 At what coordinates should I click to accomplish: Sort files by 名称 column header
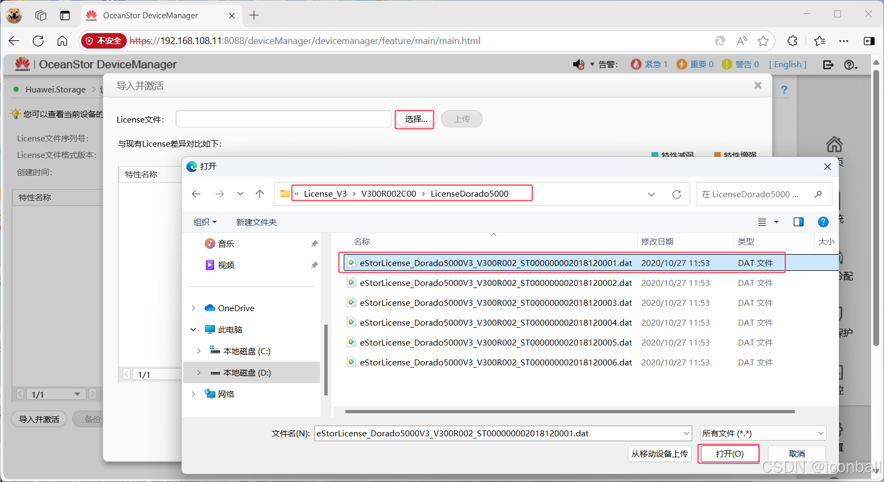click(362, 242)
